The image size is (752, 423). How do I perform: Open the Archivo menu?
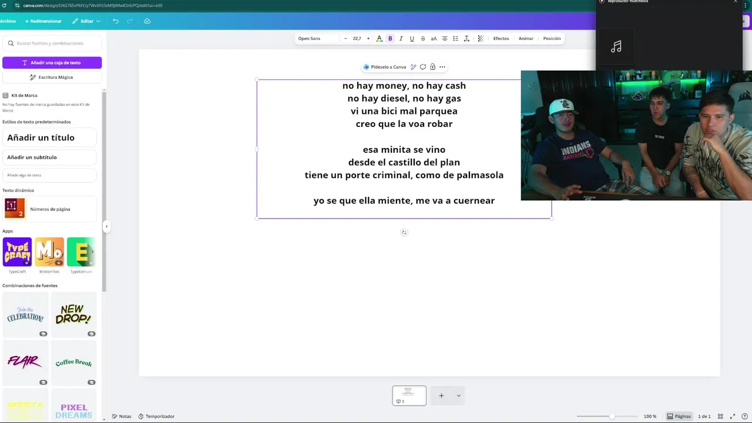[8, 21]
